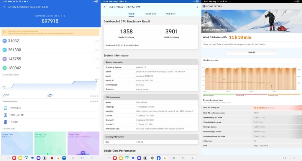Click Work 3.0 battery life skier banner image
Viewport: 302px width, 161px height.
pos(252,21)
